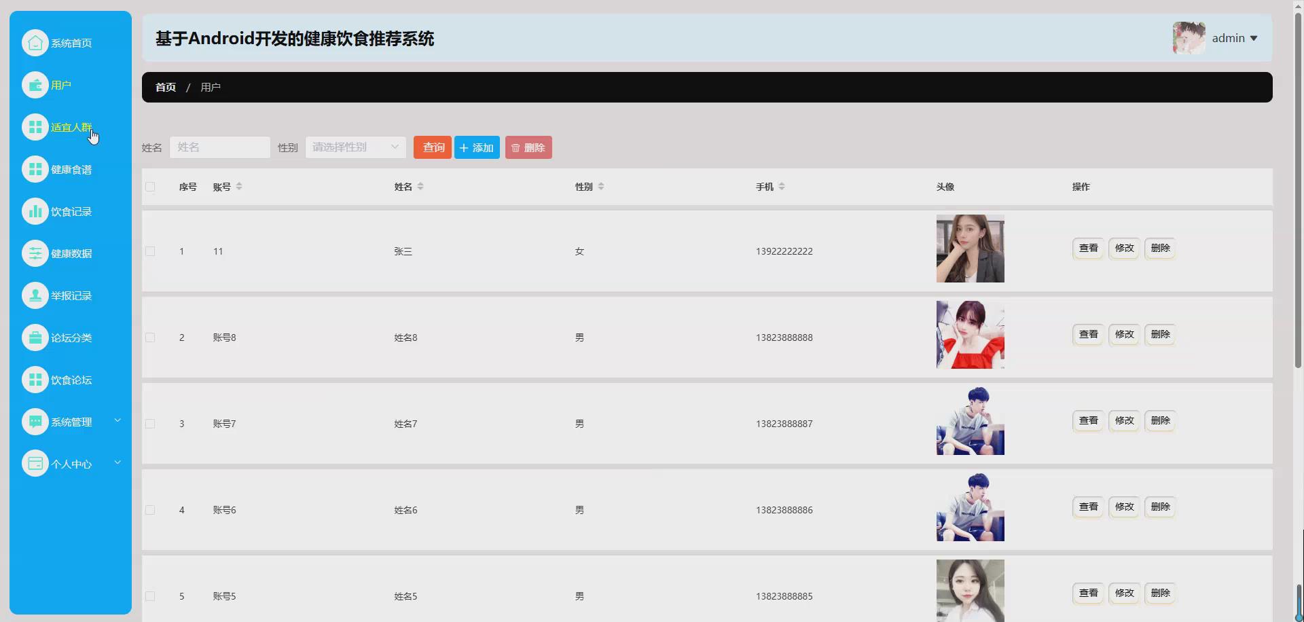Click 修改 for user 姓名8
Image resolution: width=1304 pixels, height=622 pixels.
(x=1125, y=335)
